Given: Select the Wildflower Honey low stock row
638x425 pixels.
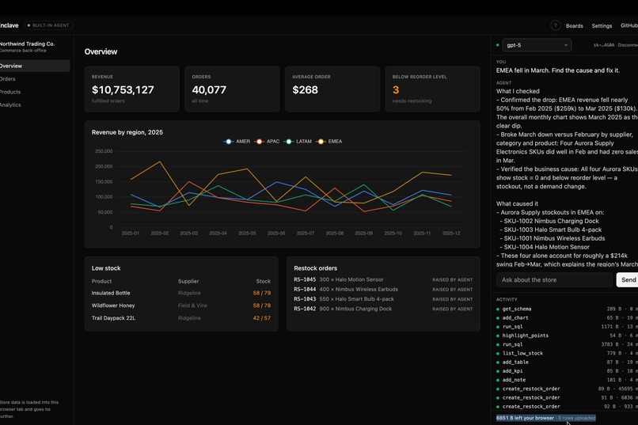Looking at the screenshot, I should [x=181, y=305].
